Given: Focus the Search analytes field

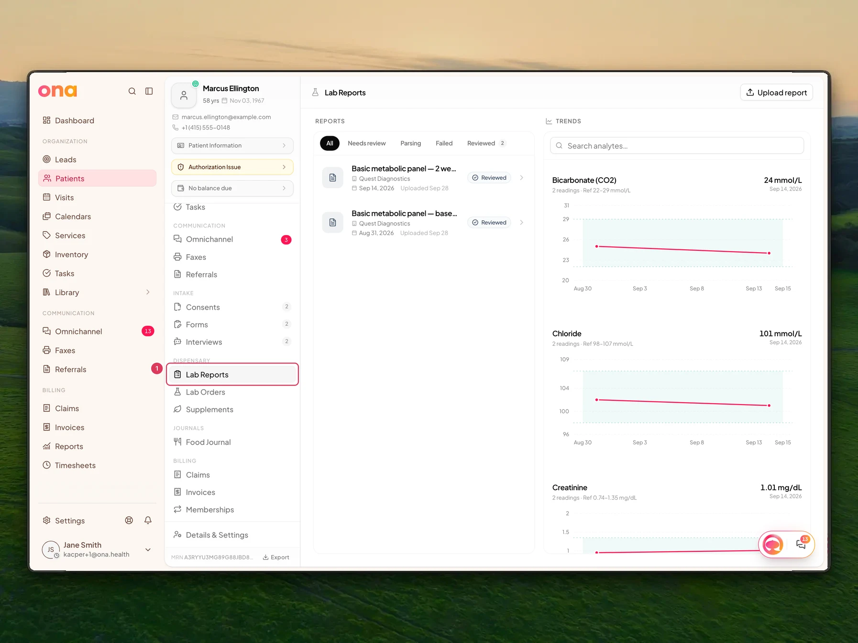Looking at the screenshot, I should point(677,146).
